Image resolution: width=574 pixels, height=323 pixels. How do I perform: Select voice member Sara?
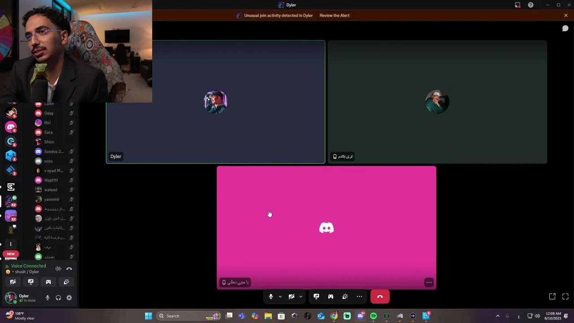(54, 132)
